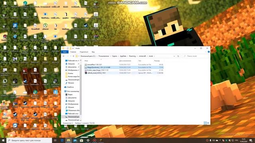Open Windows Start menu
Viewport: 255px width, 143px height.
click(x=3, y=140)
